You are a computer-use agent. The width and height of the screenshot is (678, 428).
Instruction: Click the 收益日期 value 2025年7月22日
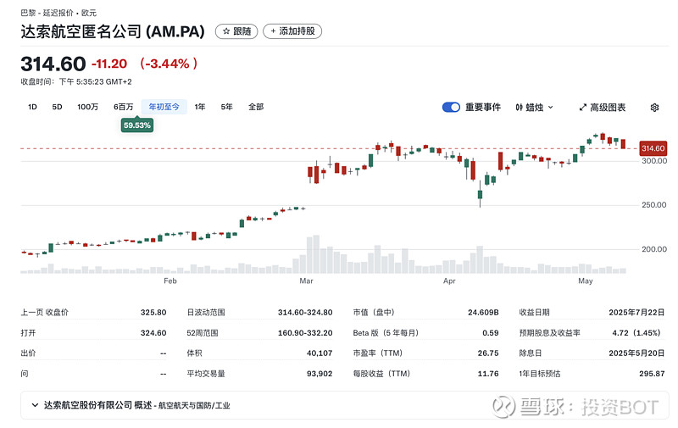click(636, 312)
